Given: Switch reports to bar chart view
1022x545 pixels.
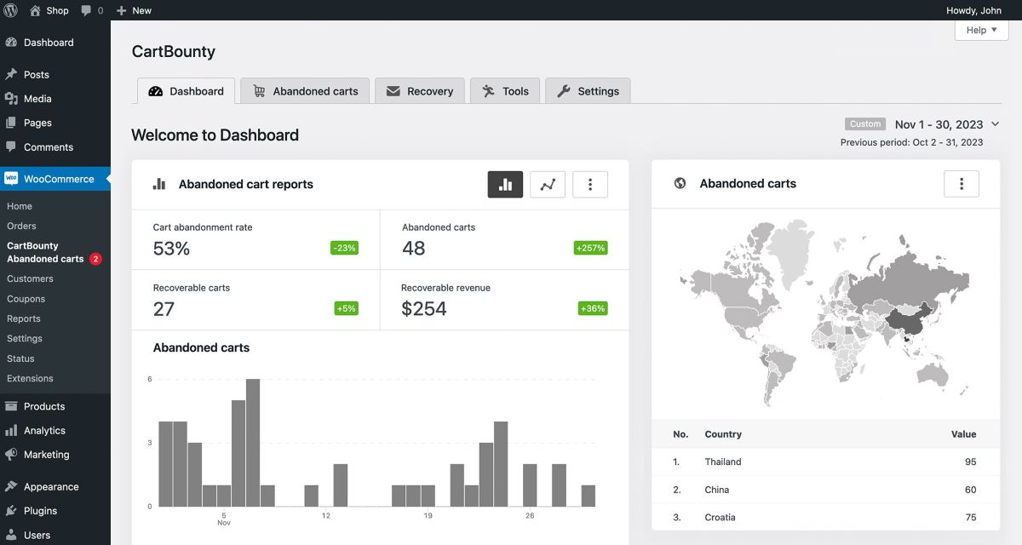Looking at the screenshot, I should (x=505, y=184).
